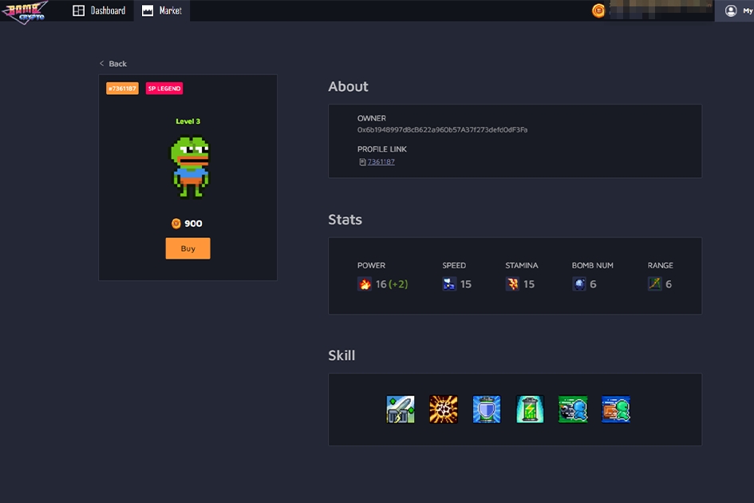Viewport: 754px width, 503px height.
Task: Select the sword and blocks skill icon
Action: pyautogui.click(x=401, y=410)
